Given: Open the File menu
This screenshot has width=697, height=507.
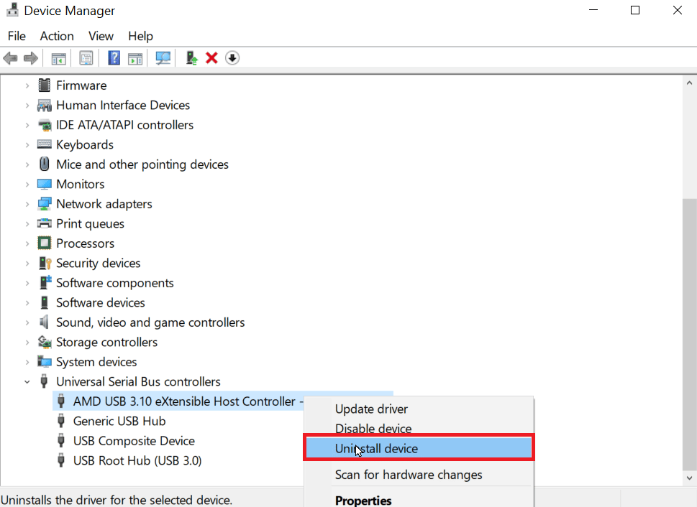Looking at the screenshot, I should tap(17, 36).
